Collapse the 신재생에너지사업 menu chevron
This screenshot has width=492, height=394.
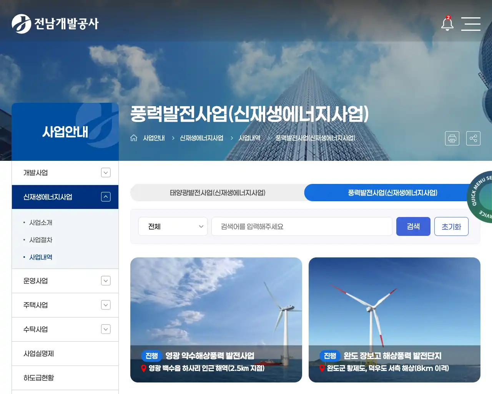(x=106, y=197)
